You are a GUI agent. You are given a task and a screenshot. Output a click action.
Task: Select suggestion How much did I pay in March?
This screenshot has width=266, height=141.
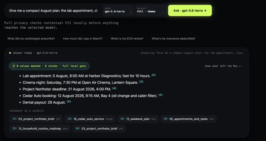[83, 38]
